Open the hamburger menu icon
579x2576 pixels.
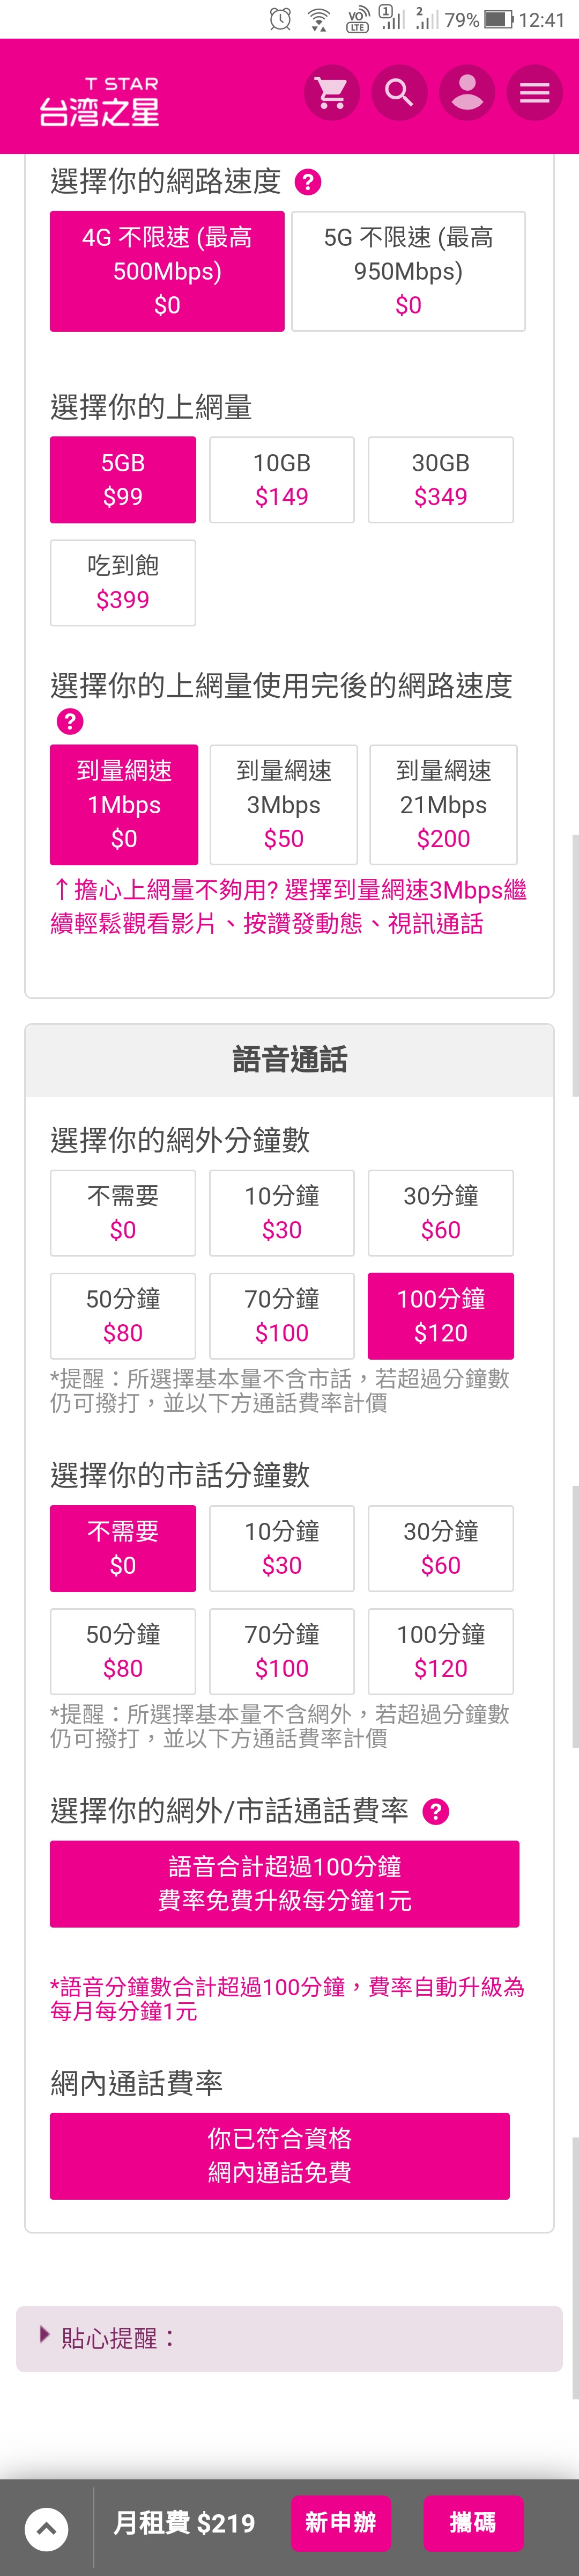[x=535, y=93]
